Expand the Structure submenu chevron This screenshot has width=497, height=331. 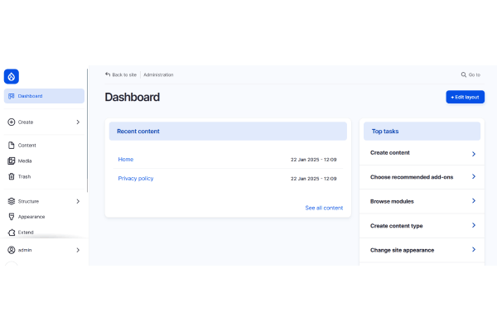[x=78, y=201]
